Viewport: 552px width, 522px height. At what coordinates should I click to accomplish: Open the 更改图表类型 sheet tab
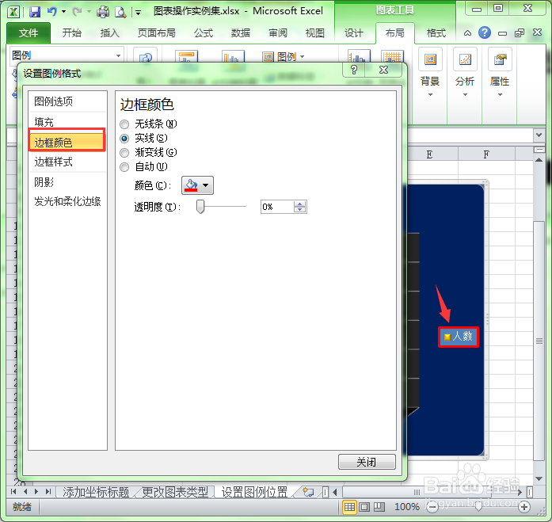coord(175,492)
